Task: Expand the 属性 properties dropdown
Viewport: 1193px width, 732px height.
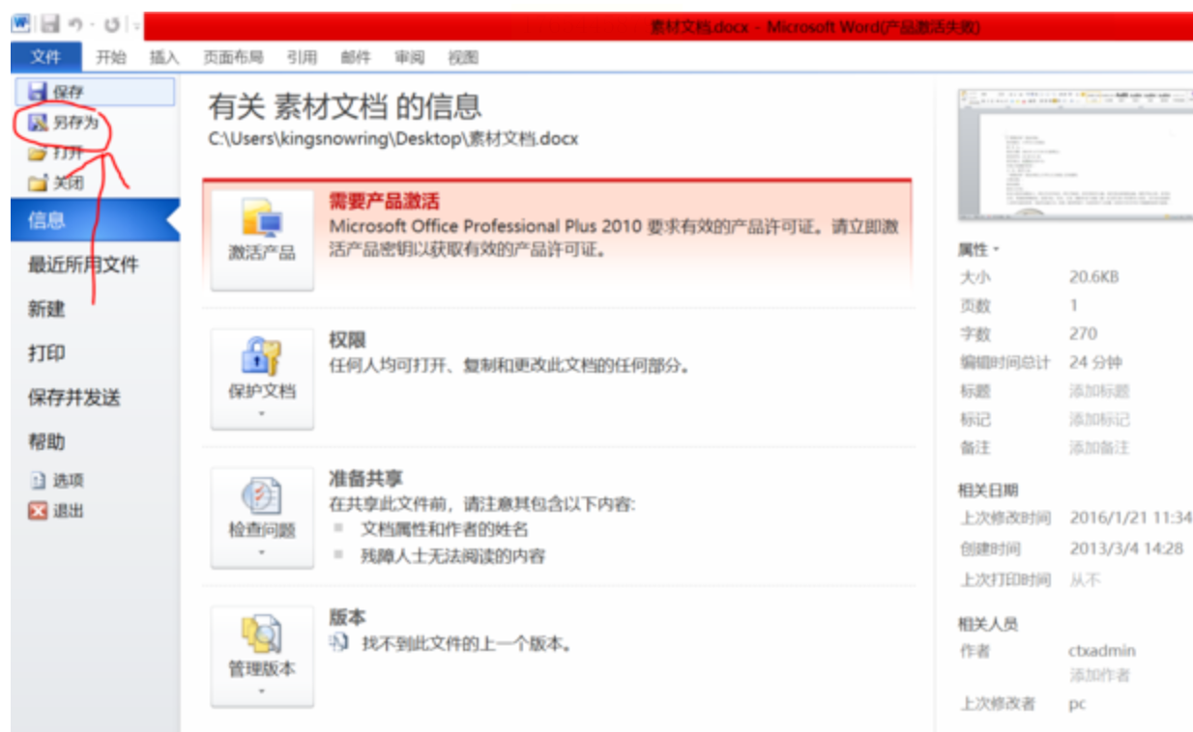Action: [x=978, y=249]
